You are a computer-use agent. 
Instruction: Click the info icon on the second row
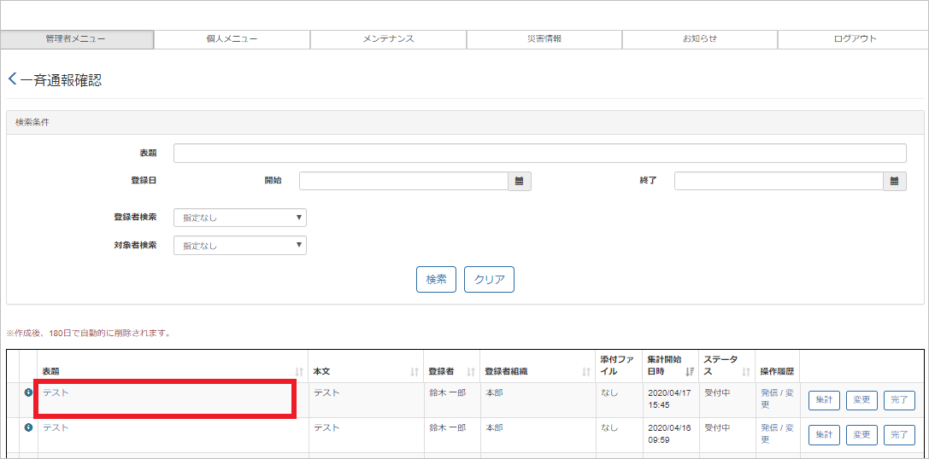28,427
